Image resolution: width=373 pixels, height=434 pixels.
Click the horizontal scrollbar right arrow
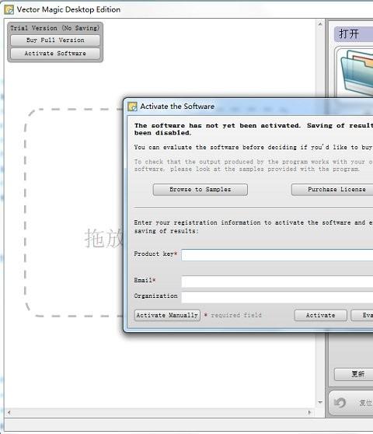309,413
